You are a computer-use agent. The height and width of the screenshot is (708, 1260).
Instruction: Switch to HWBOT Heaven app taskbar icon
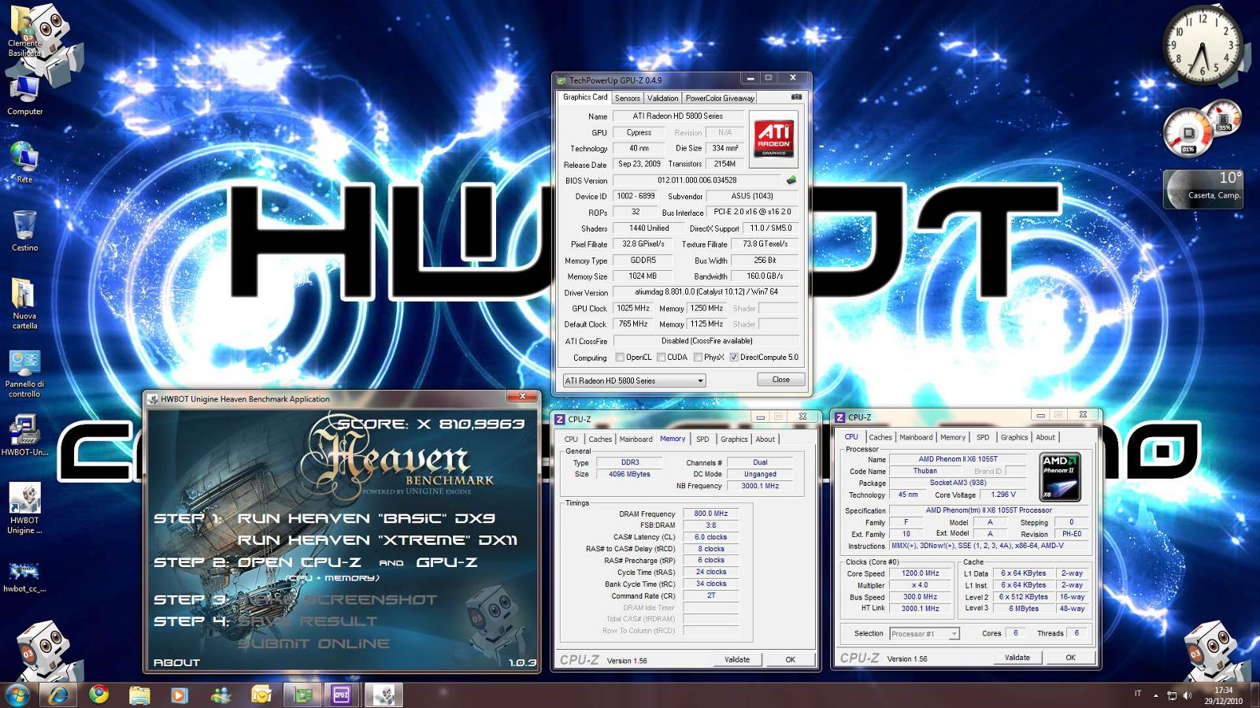[x=384, y=695]
